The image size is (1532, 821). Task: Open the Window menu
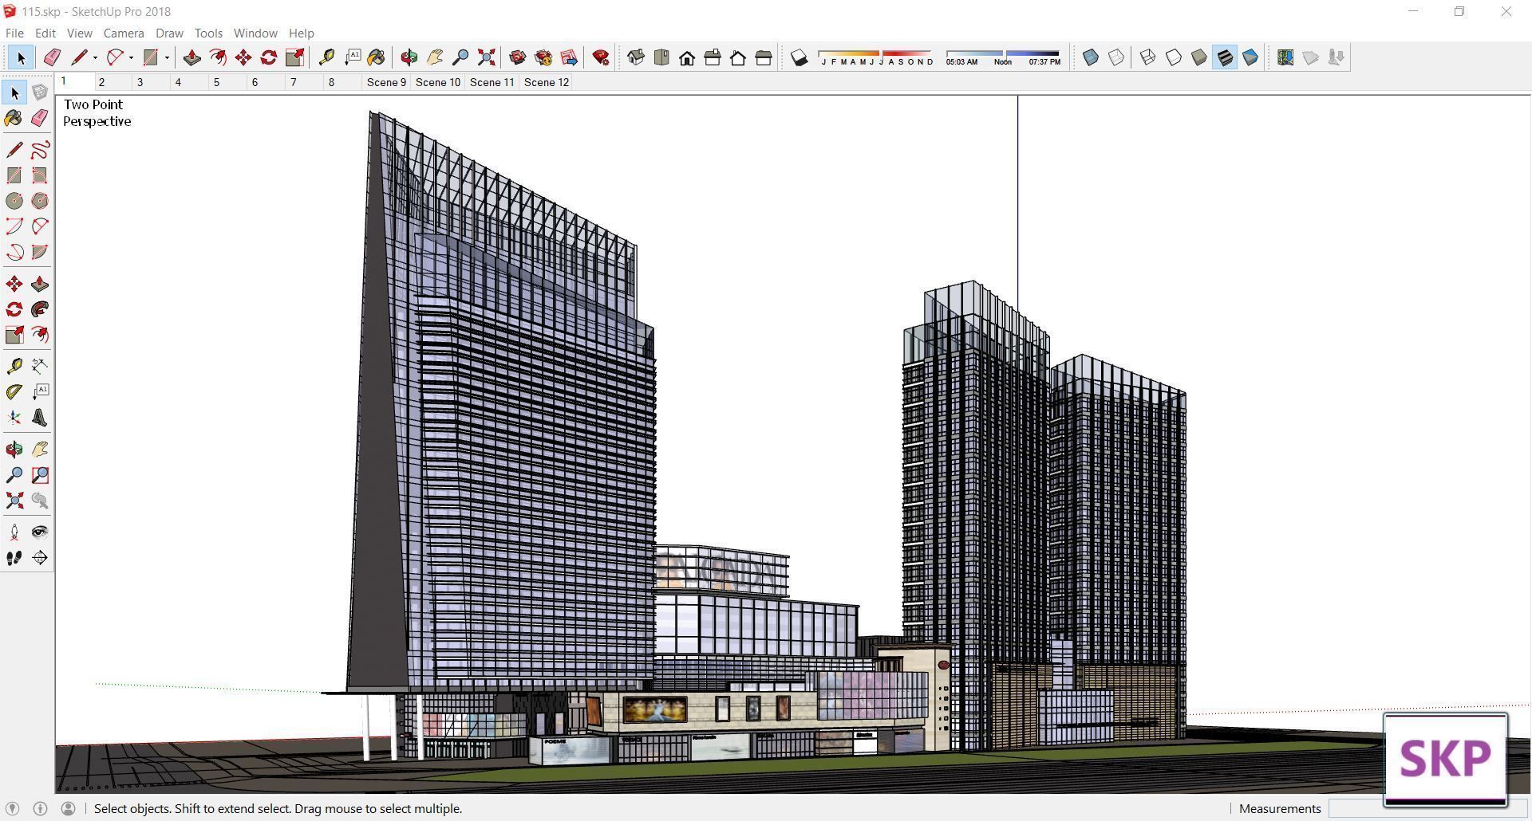coord(255,33)
